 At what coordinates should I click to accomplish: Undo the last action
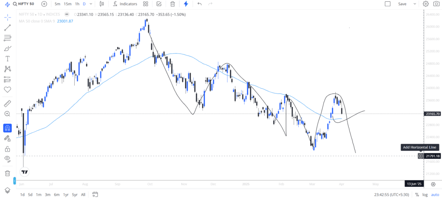click(x=199, y=4)
